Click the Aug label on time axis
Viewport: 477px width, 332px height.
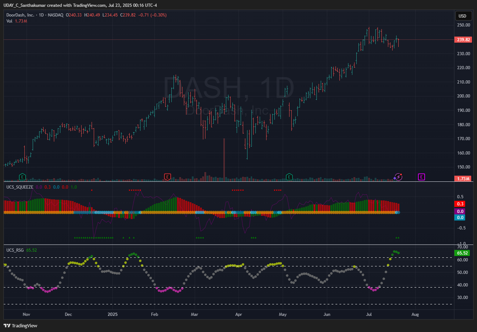coord(415,314)
